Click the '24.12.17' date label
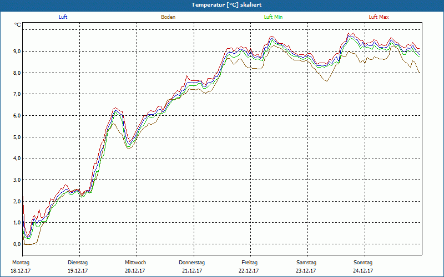 (x=363, y=271)
